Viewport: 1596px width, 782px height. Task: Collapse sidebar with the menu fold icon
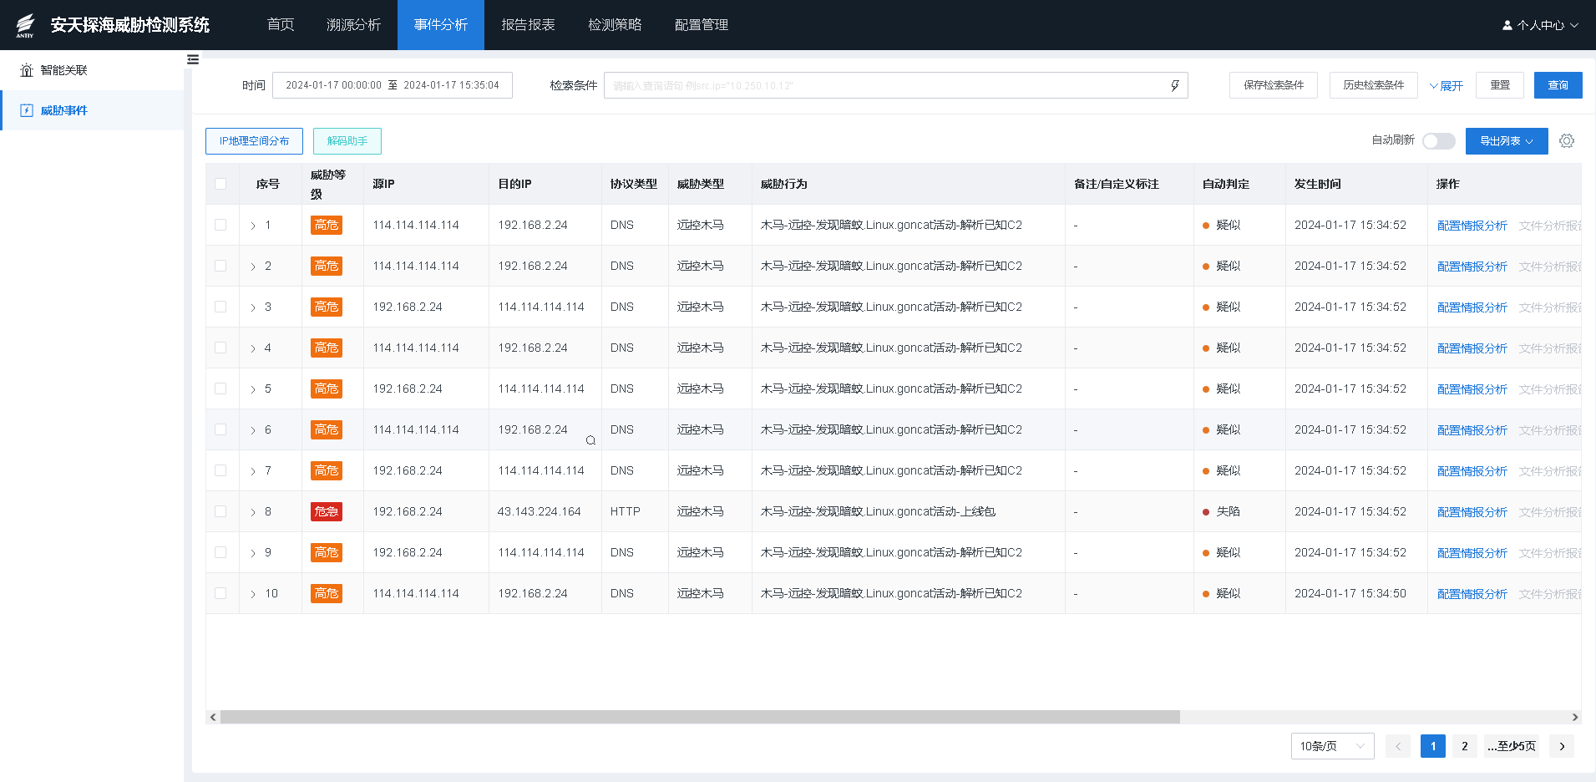pyautogui.click(x=193, y=59)
